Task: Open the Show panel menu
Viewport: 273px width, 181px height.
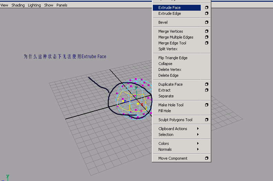Action: tap(49, 5)
